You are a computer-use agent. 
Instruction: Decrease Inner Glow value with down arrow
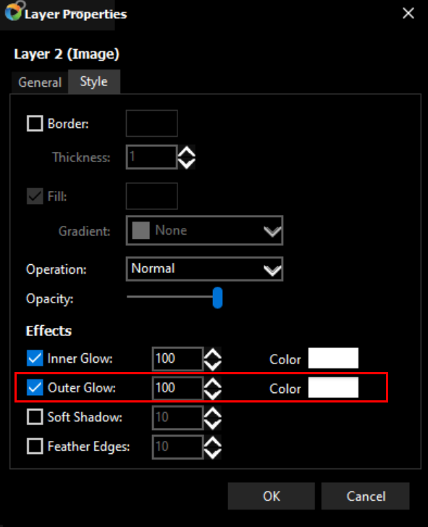(212, 365)
